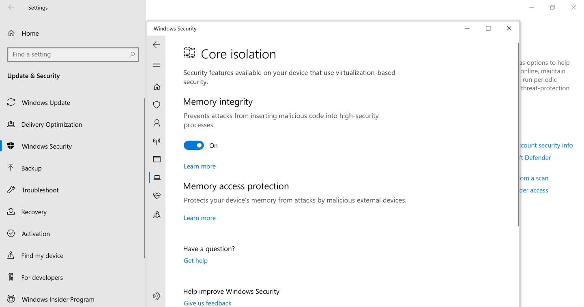Click the Windows Security window scrollbar
The height and width of the screenshot is (307, 584).
pyautogui.click(x=518, y=134)
